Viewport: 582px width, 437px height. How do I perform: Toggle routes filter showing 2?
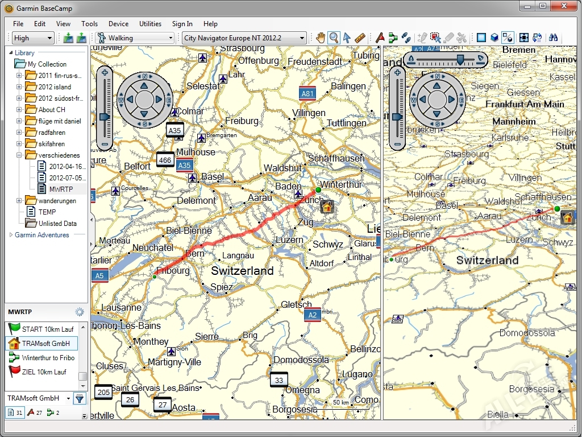pos(53,413)
